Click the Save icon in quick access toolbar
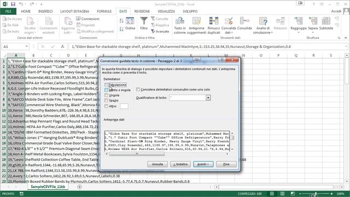The height and width of the screenshot is (197, 350). point(13,4)
